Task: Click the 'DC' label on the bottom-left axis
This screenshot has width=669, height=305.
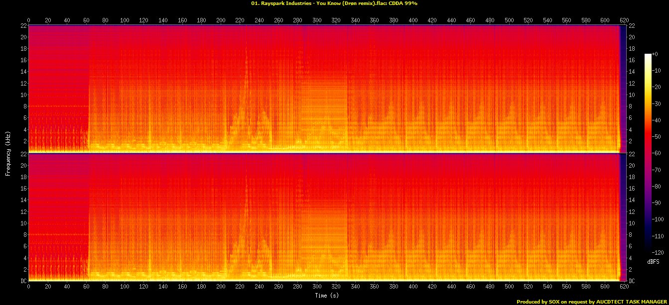Action: click(23, 281)
